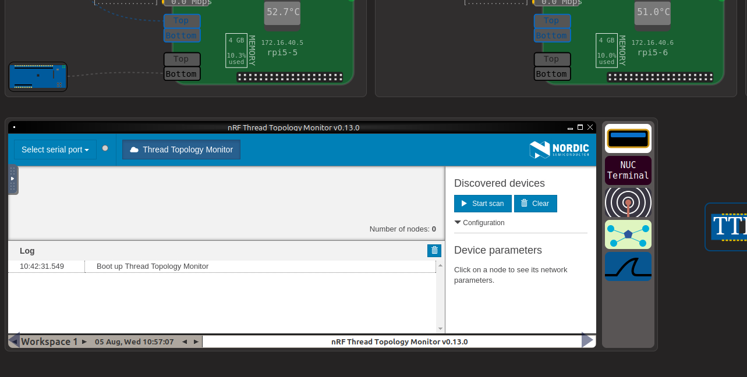Select black Bottom port on rpi5-5
This screenshot has width=747, height=377.
(x=182, y=74)
